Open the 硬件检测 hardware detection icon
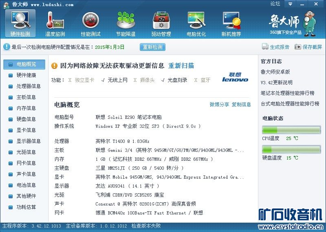The height and width of the screenshot is (232, 326). 20,24
